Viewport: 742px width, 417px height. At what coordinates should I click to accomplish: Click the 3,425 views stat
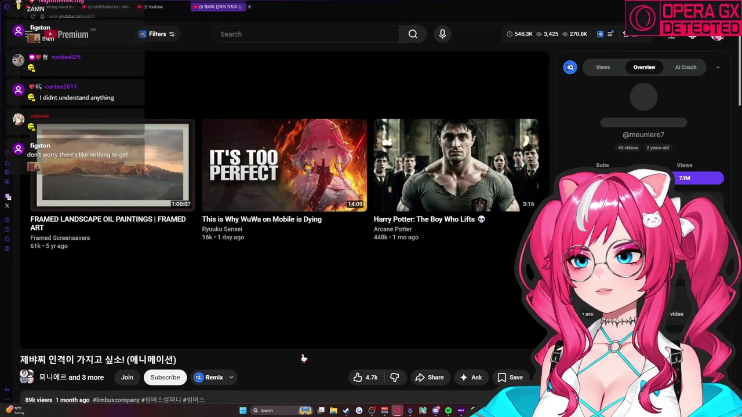(x=547, y=34)
